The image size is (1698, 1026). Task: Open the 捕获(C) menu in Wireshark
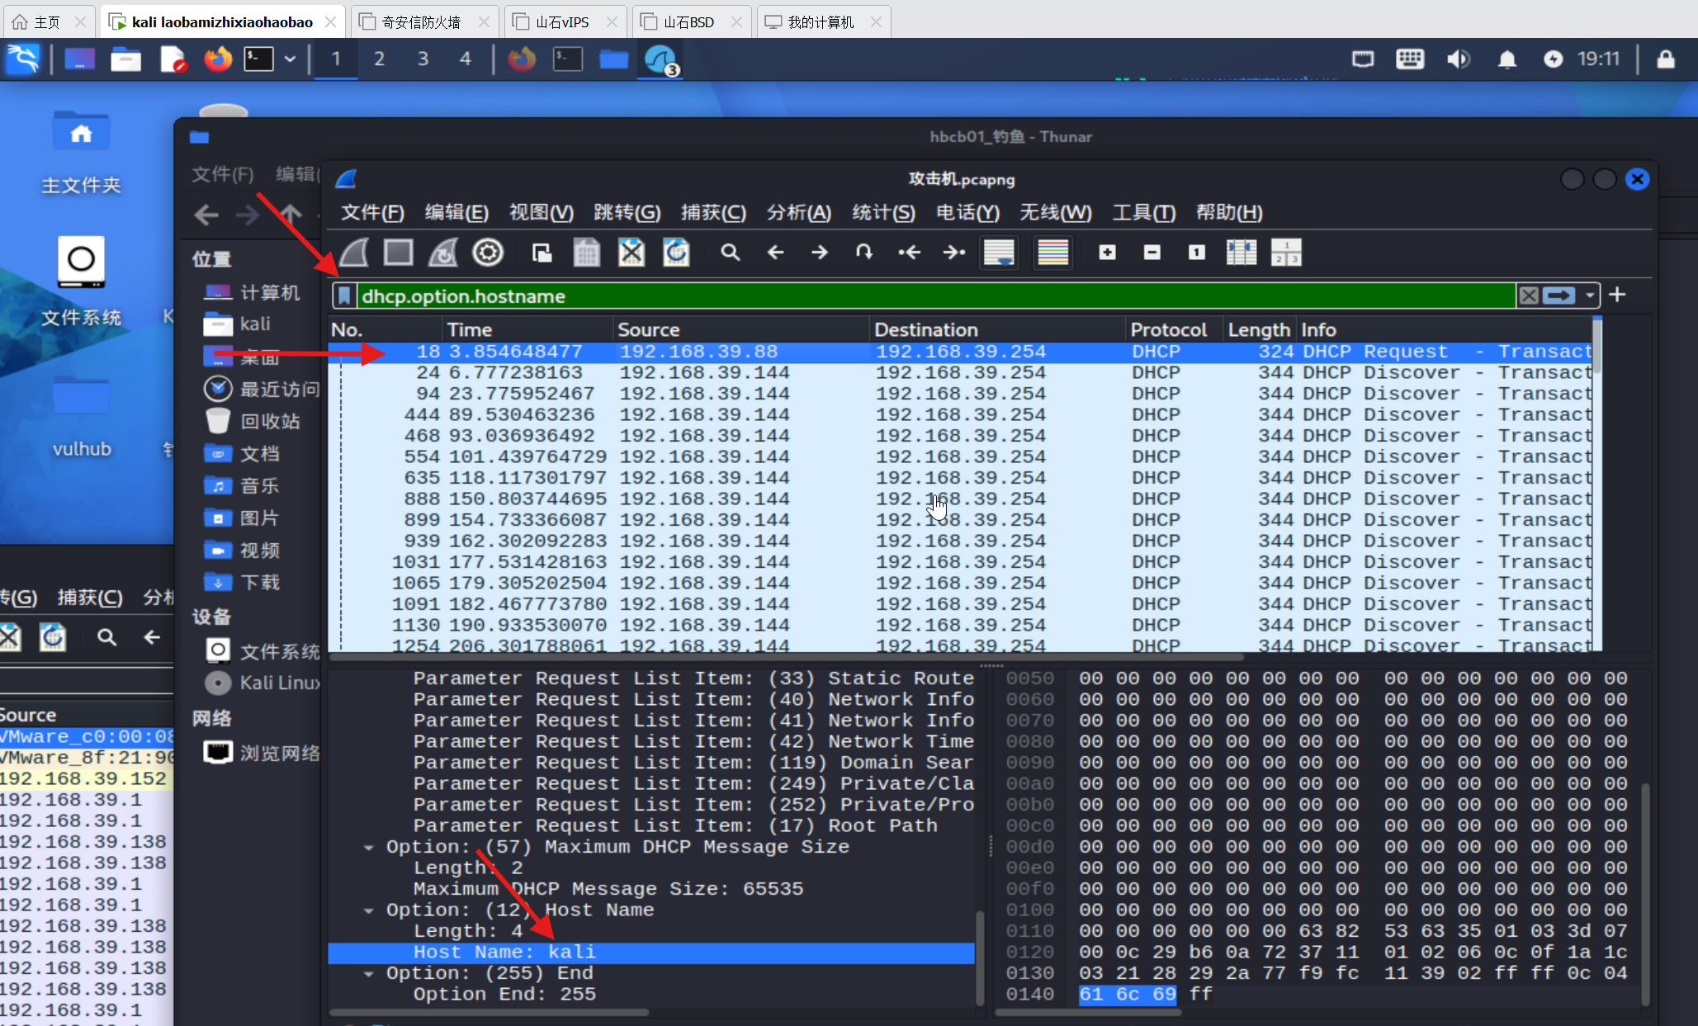(713, 213)
